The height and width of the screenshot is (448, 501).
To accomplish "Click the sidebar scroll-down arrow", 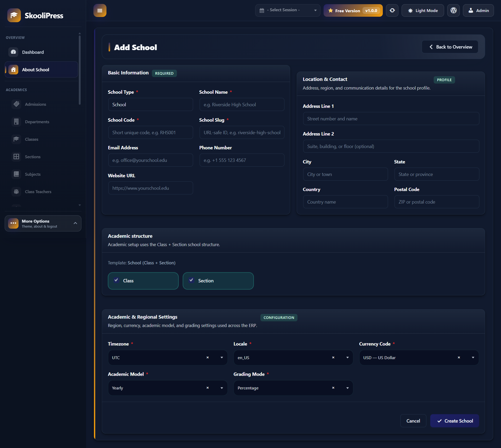I will click(x=80, y=205).
